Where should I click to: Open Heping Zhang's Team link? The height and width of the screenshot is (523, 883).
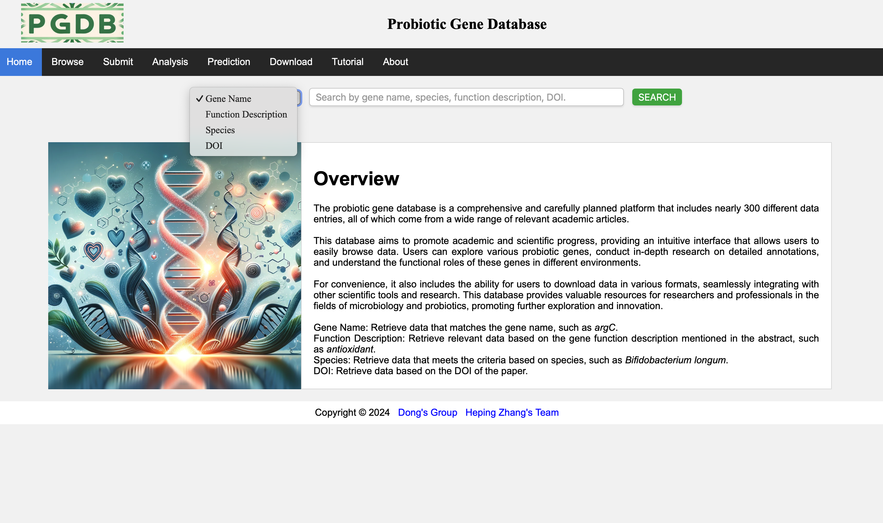point(512,412)
